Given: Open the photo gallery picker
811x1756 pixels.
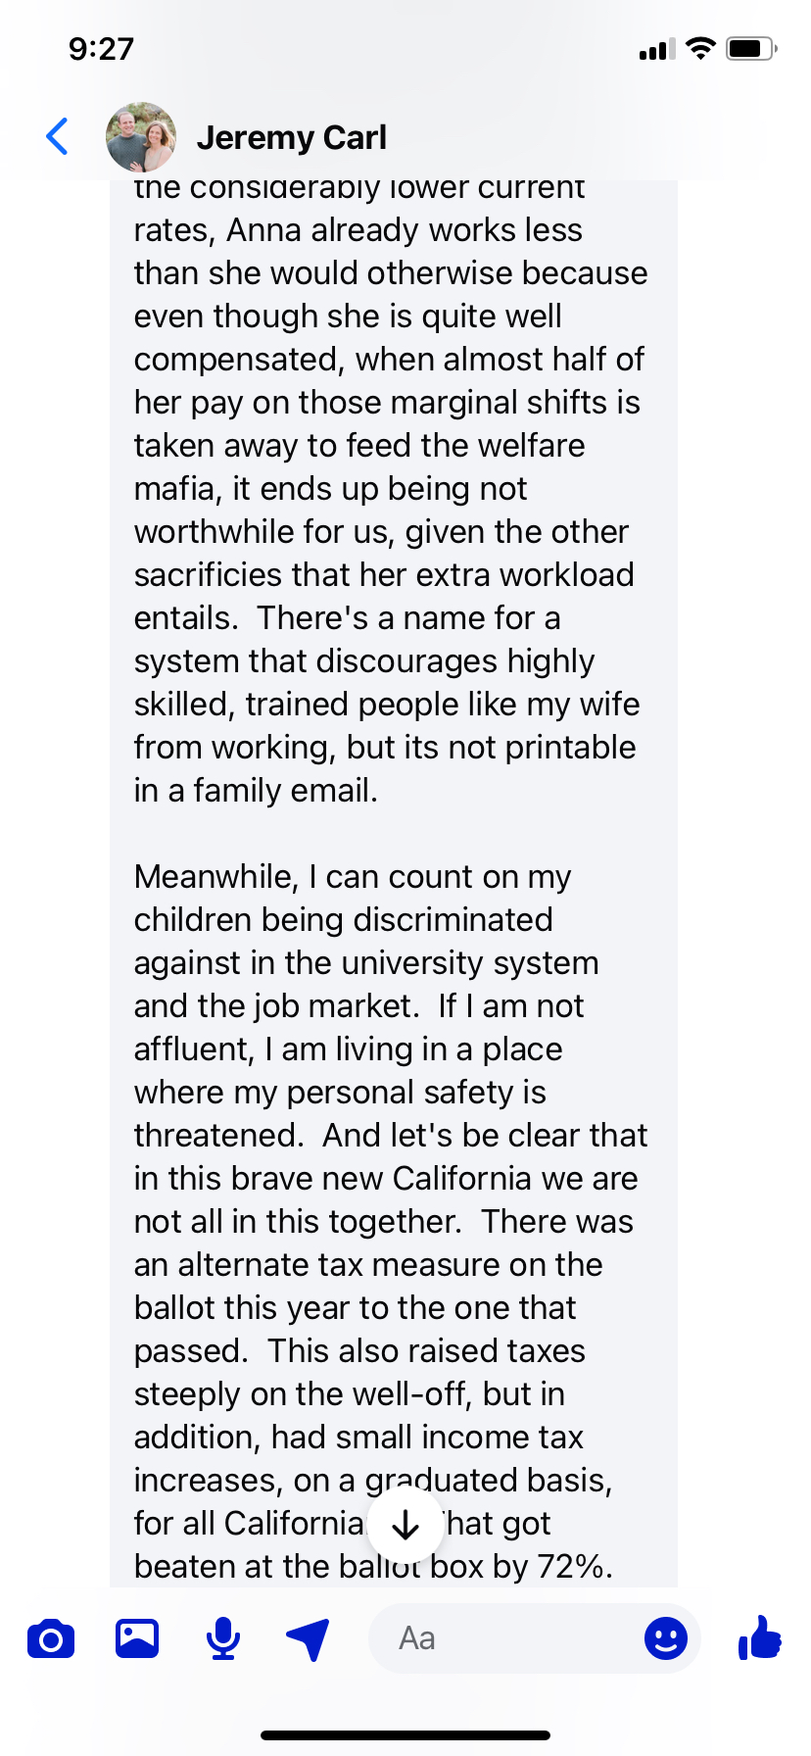Looking at the screenshot, I should pos(137,1638).
